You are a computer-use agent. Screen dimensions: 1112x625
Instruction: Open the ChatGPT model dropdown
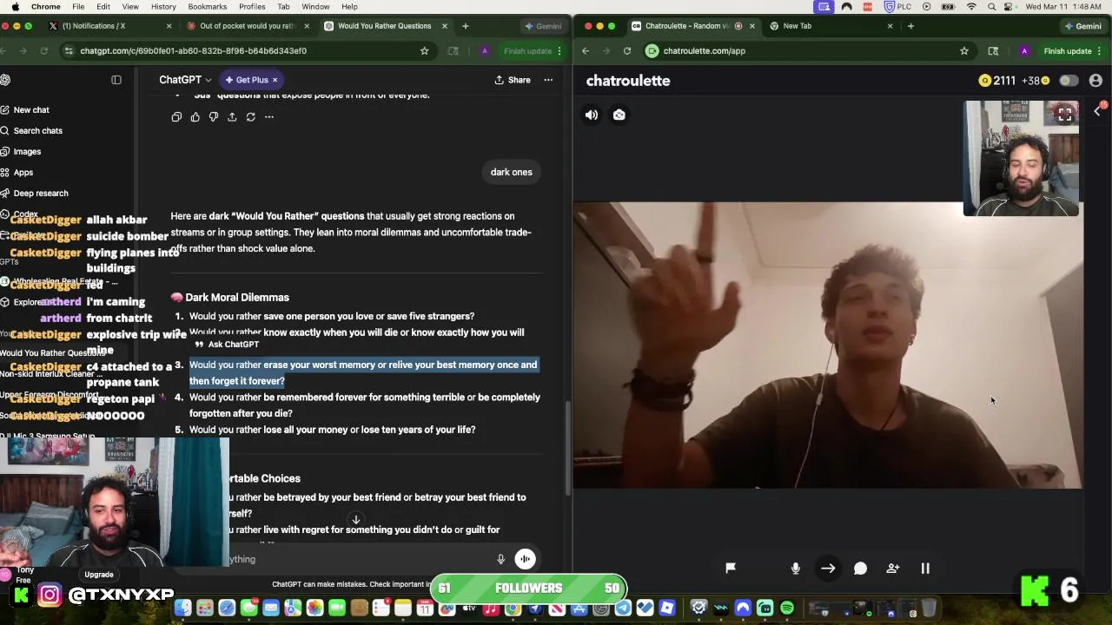(185, 80)
